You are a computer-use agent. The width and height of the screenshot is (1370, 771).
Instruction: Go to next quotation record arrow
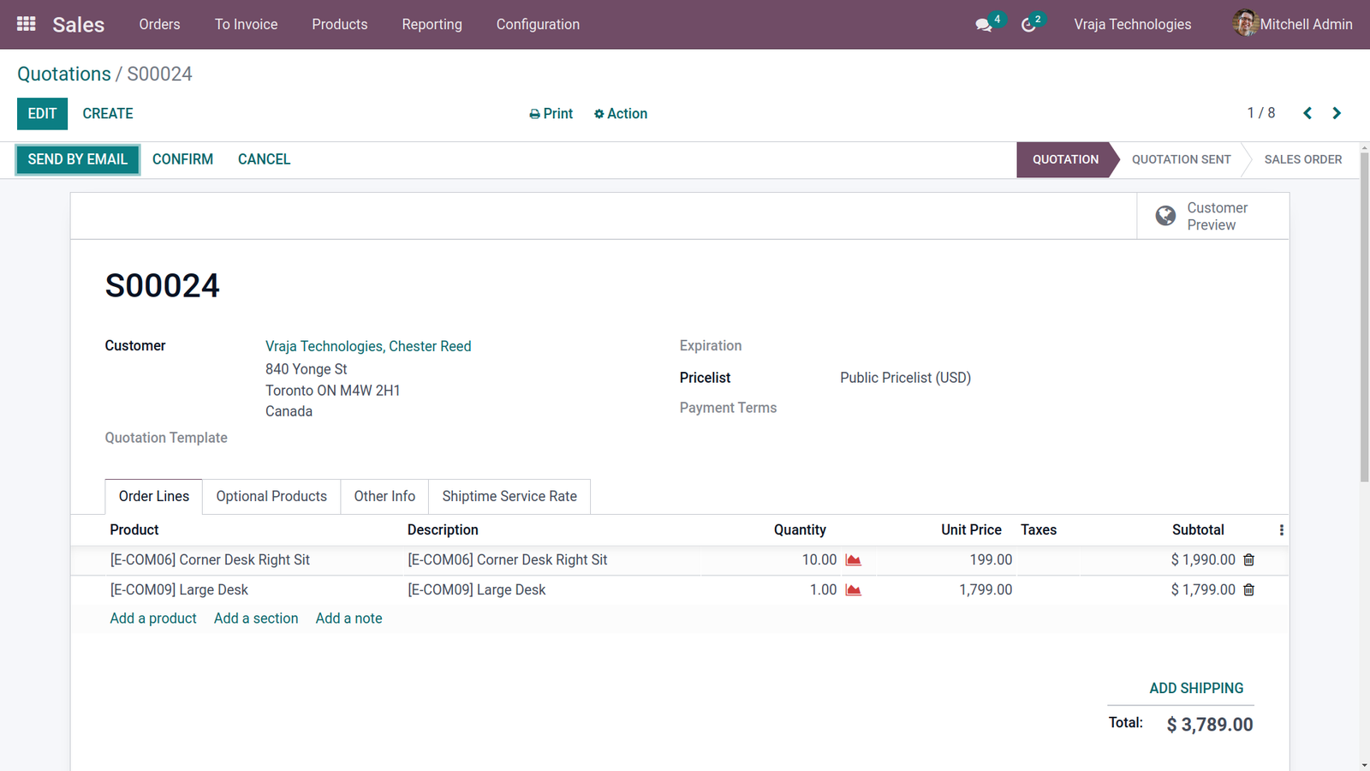coord(1337,113)
